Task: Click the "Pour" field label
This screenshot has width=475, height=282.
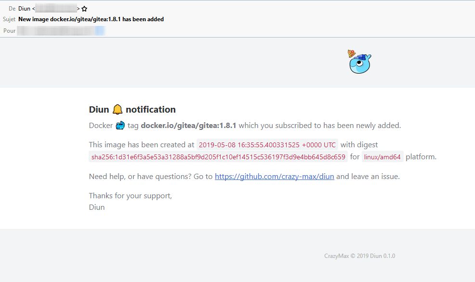Action: 10,31
